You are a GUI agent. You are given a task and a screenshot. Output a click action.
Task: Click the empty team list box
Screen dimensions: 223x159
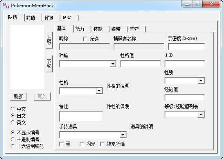point(27,57)
